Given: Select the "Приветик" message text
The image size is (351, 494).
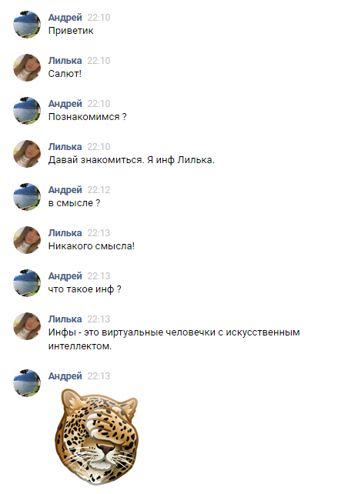Looking at the screenshot, I should pos(71,31).
